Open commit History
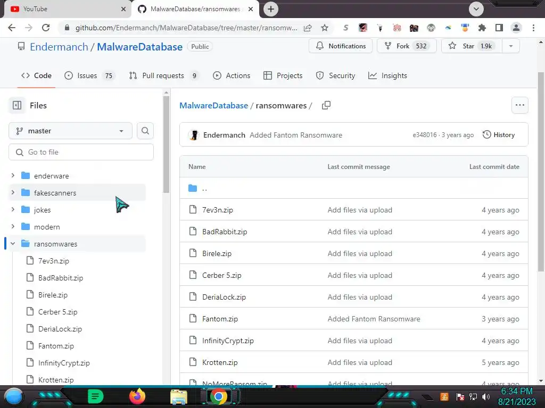The height and width of the screenshot is (408, 545). (x=499, y=135)
